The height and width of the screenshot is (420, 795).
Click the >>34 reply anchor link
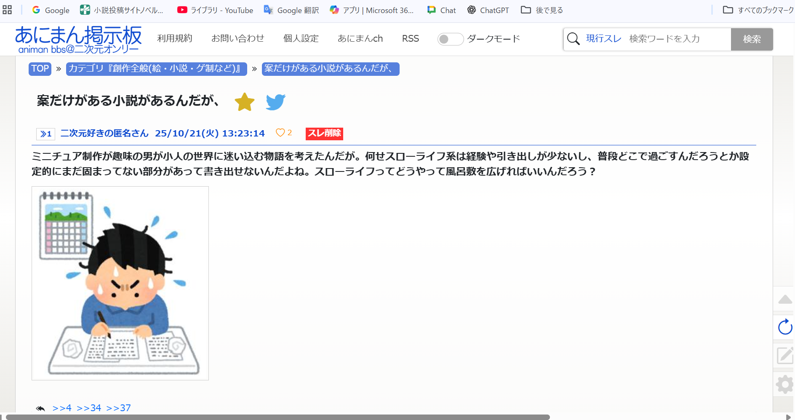pyautogui.click(x=89, y=408)
